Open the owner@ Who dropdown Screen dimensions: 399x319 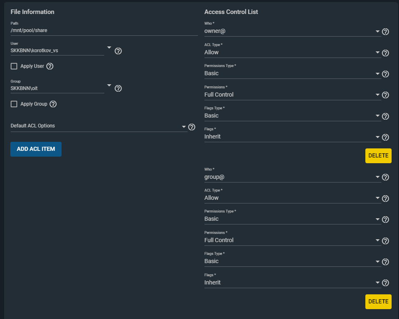tap(293, 31)
